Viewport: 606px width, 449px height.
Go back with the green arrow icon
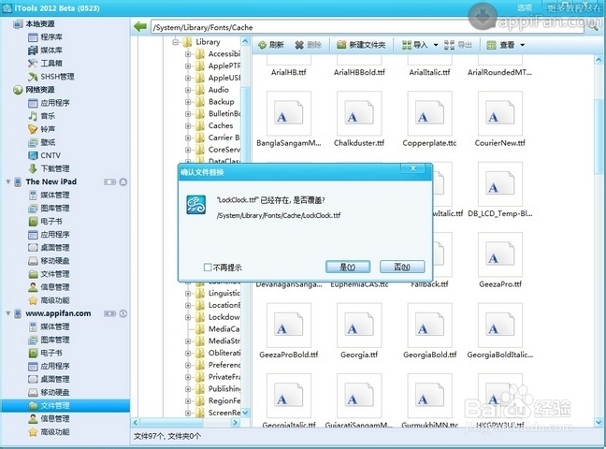[140, 27]
